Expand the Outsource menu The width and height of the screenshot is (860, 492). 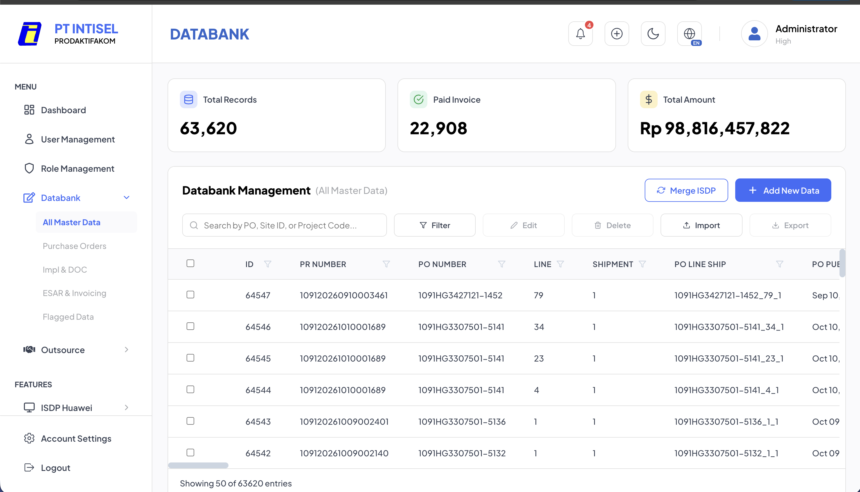coord(76,350)
